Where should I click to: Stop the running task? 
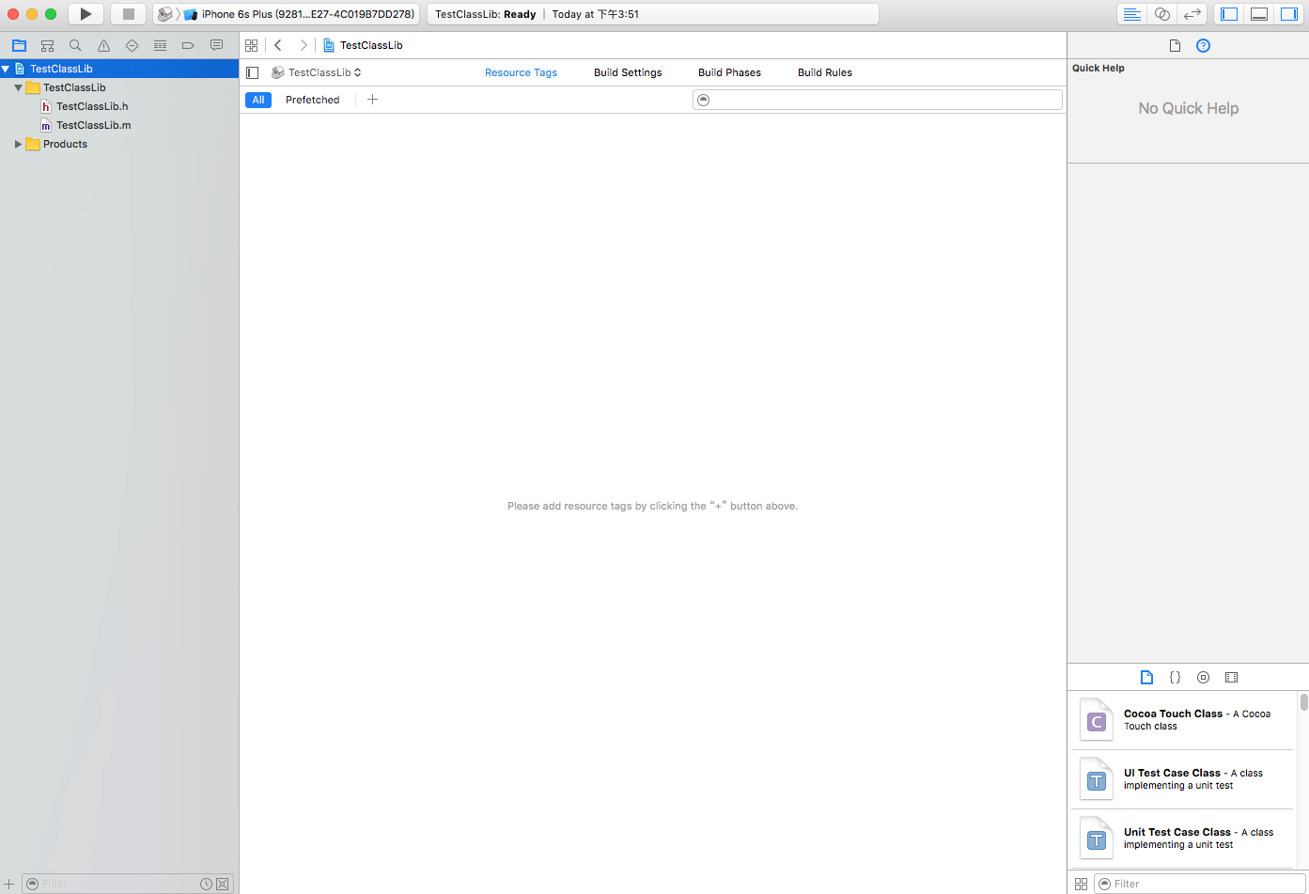tap(129, 14)
